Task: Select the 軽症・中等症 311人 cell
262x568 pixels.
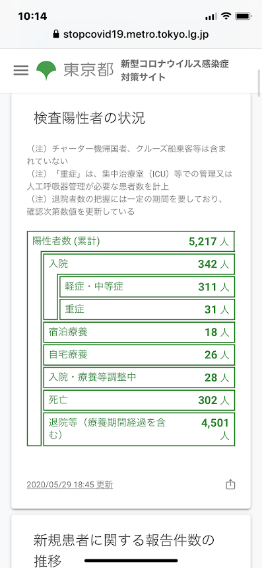Action: 147,286
